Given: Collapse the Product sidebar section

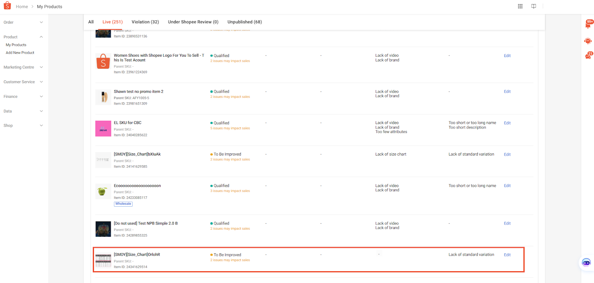Looking at the screenshot, I should 23,37.
